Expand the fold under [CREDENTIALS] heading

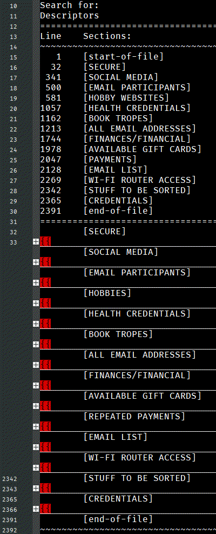(x=36, y=509)
